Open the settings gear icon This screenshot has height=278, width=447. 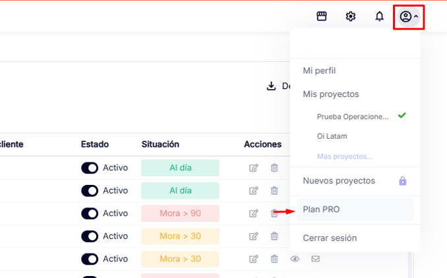coord(350,17)
